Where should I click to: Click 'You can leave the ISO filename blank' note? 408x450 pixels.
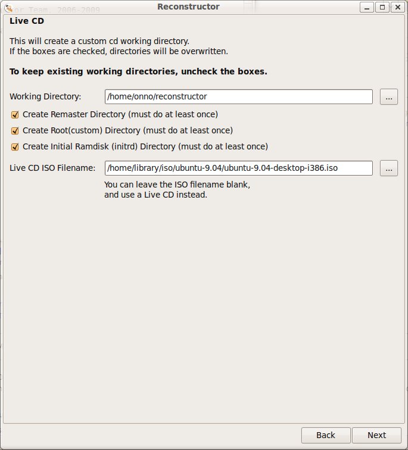[177, 185]
